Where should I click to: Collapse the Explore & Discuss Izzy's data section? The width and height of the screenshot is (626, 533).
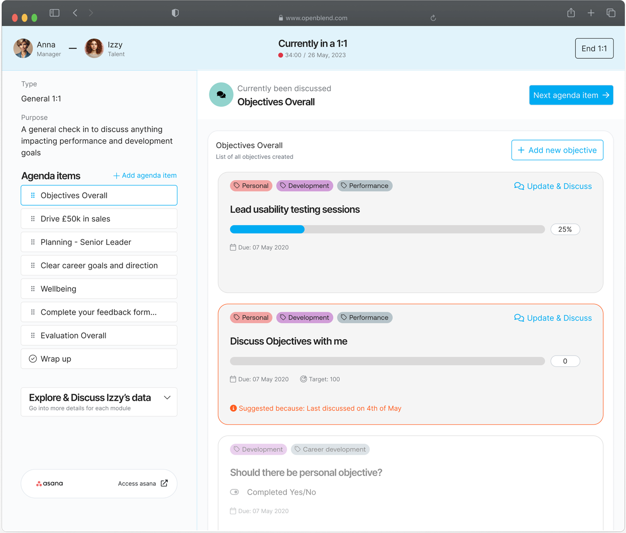tap(167, 398)
